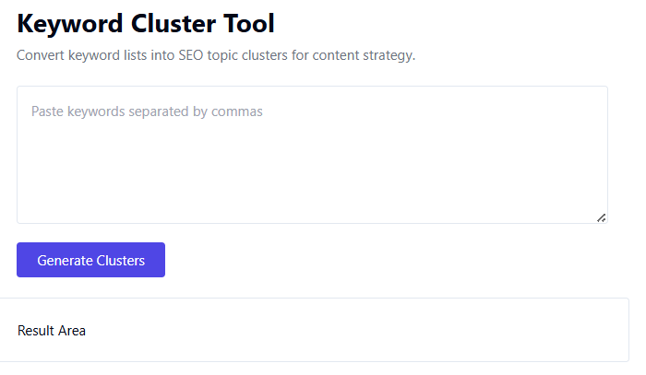Click the subtitle description text
This screenshot has width=646, height=375.
[x=216, y=55]
